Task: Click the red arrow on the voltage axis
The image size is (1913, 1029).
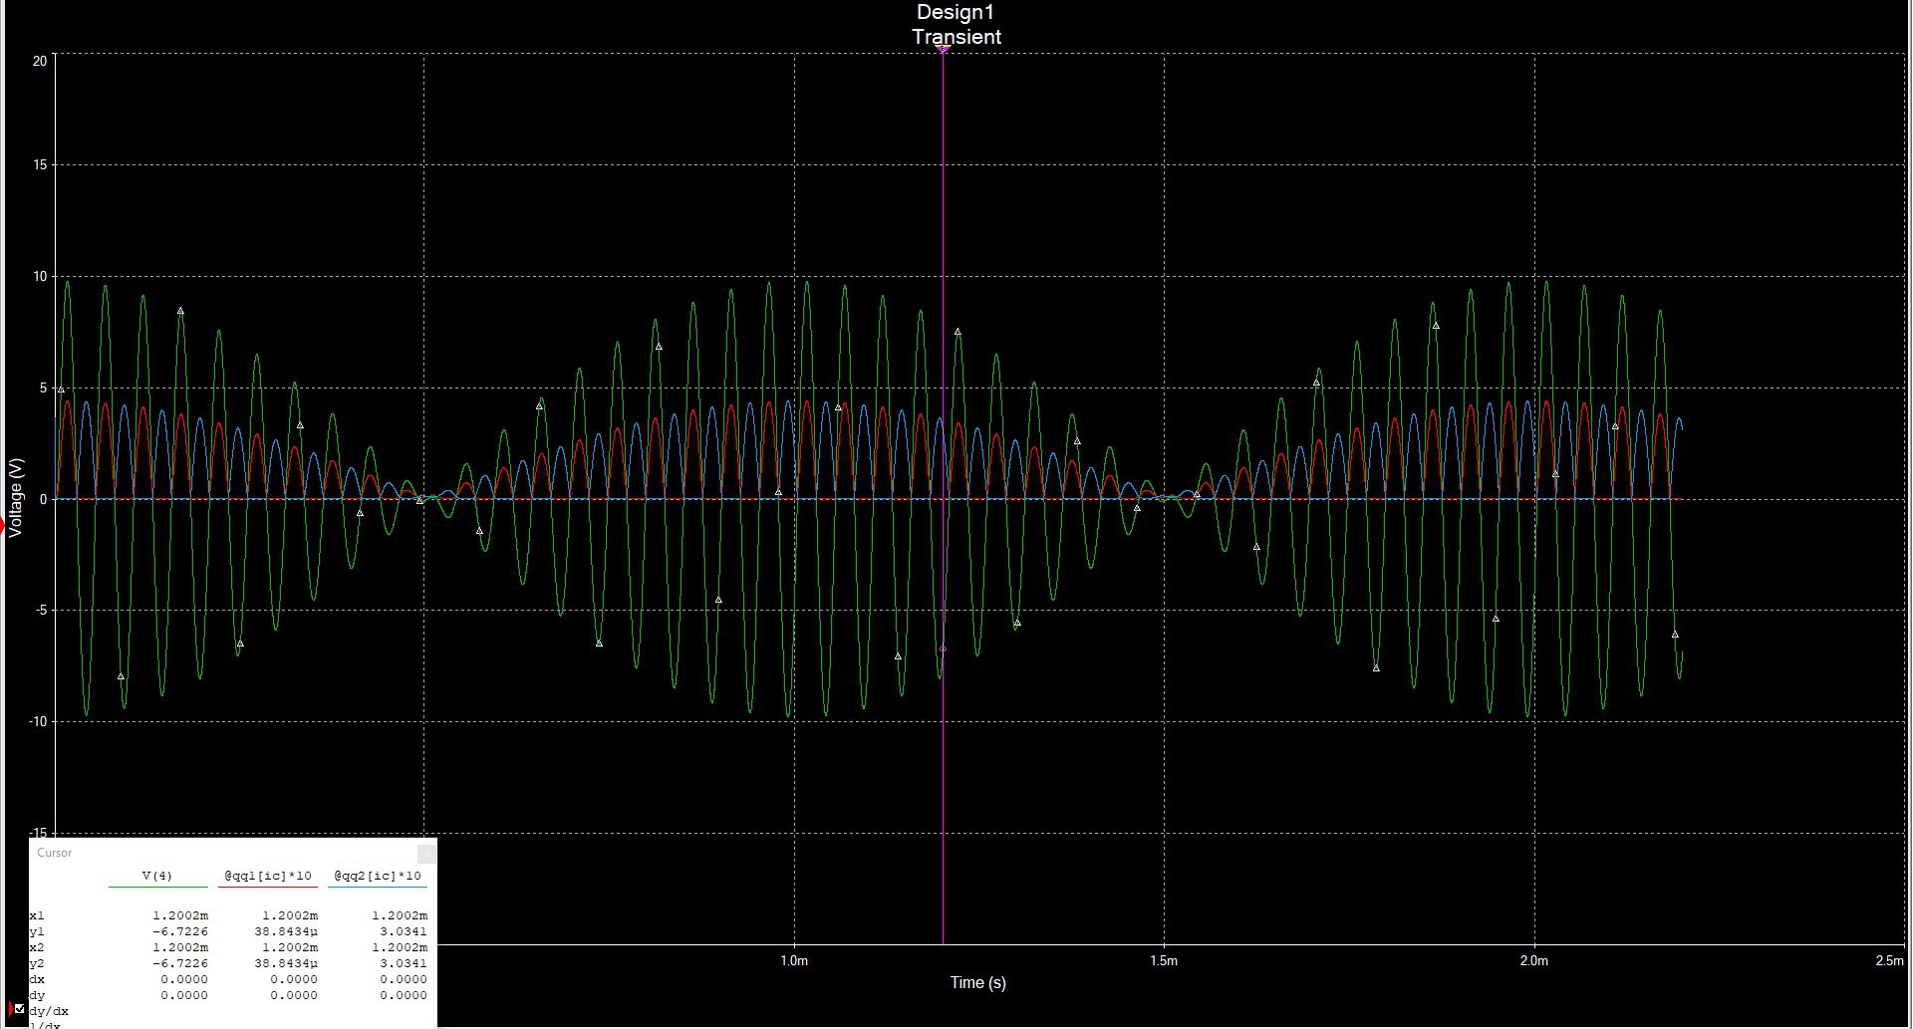Action: [2, 525]
